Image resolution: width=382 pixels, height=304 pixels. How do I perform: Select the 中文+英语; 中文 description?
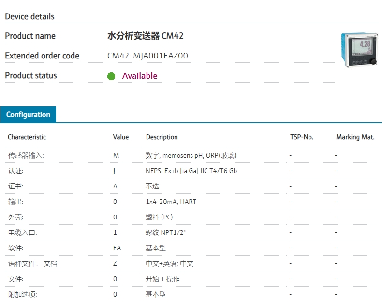[x=170, y=263]
